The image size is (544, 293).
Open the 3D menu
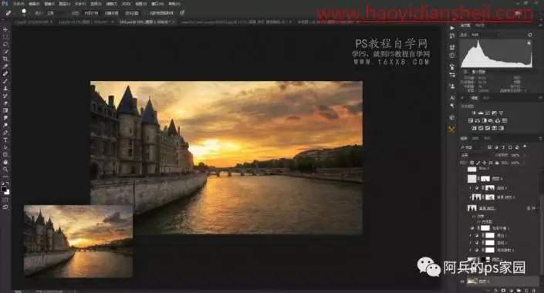[127, 4]
